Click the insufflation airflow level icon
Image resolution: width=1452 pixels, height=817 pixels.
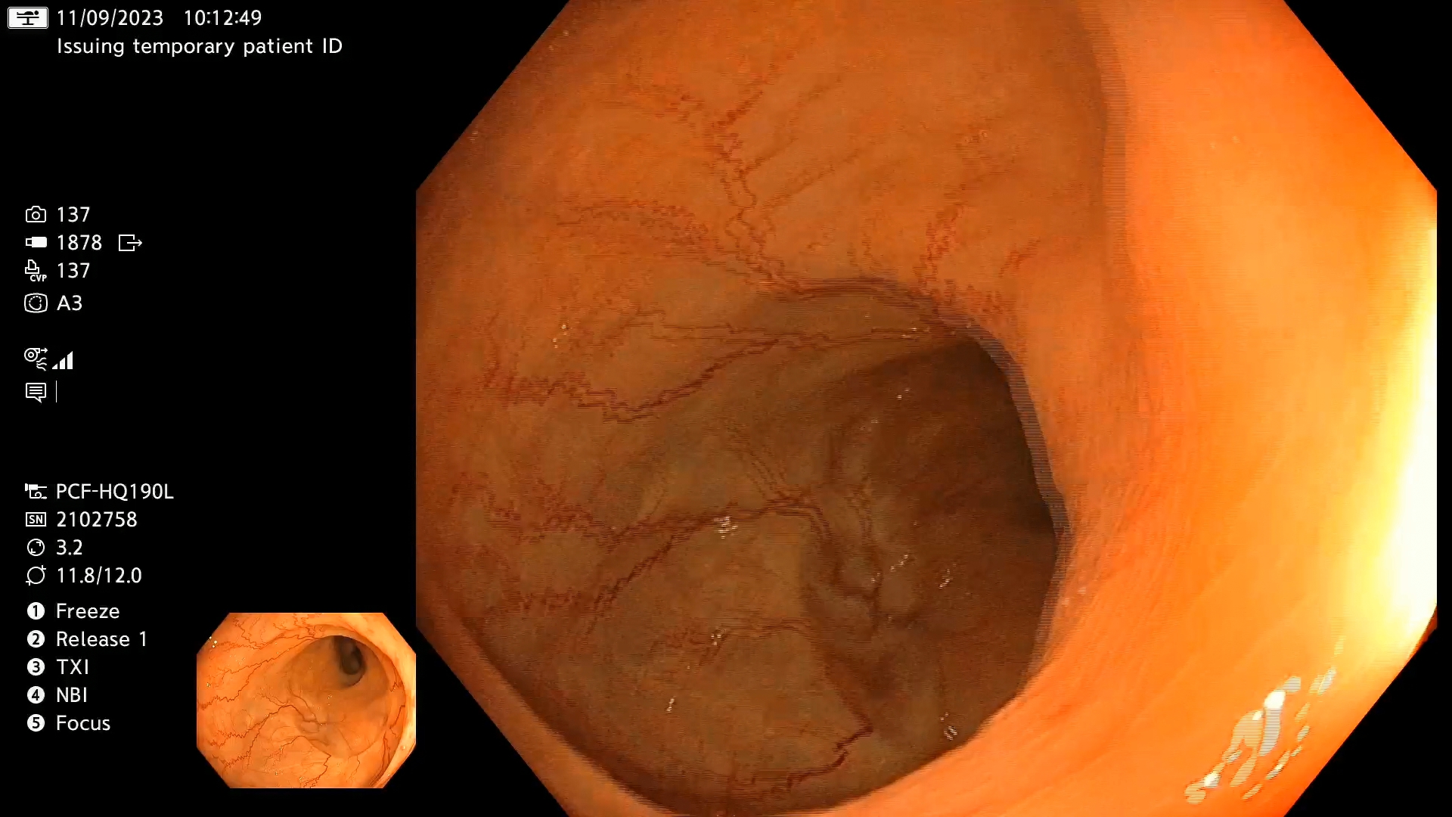point(36,359)
